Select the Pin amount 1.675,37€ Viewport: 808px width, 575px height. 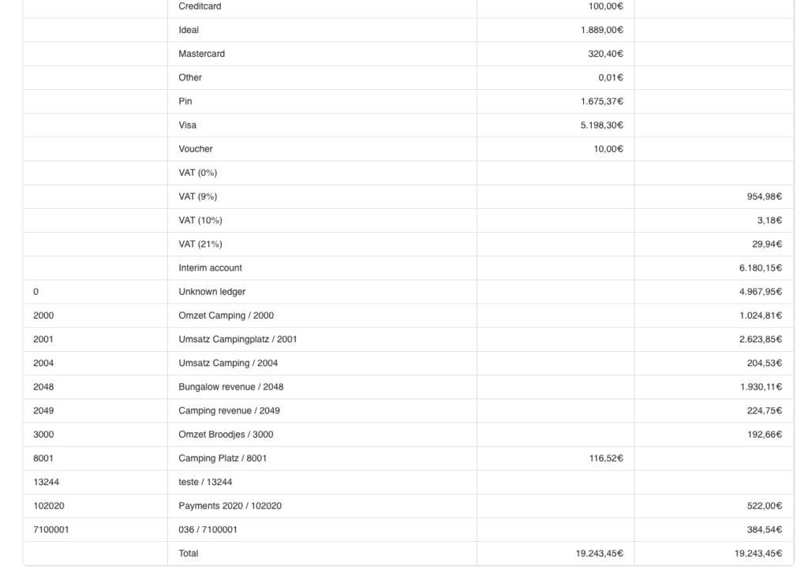pos(601,101)
